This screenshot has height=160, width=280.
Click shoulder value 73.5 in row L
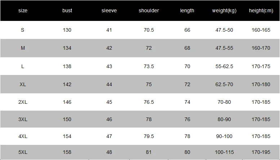click(149, 66)
